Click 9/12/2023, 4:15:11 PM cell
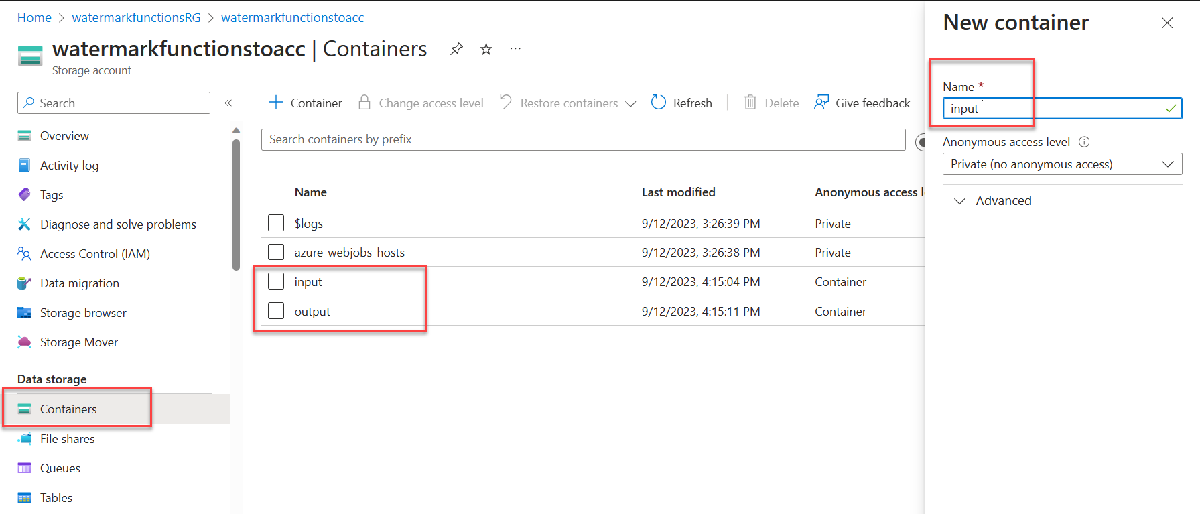This screenshot has width=1200, height=514. coord(701,312)
